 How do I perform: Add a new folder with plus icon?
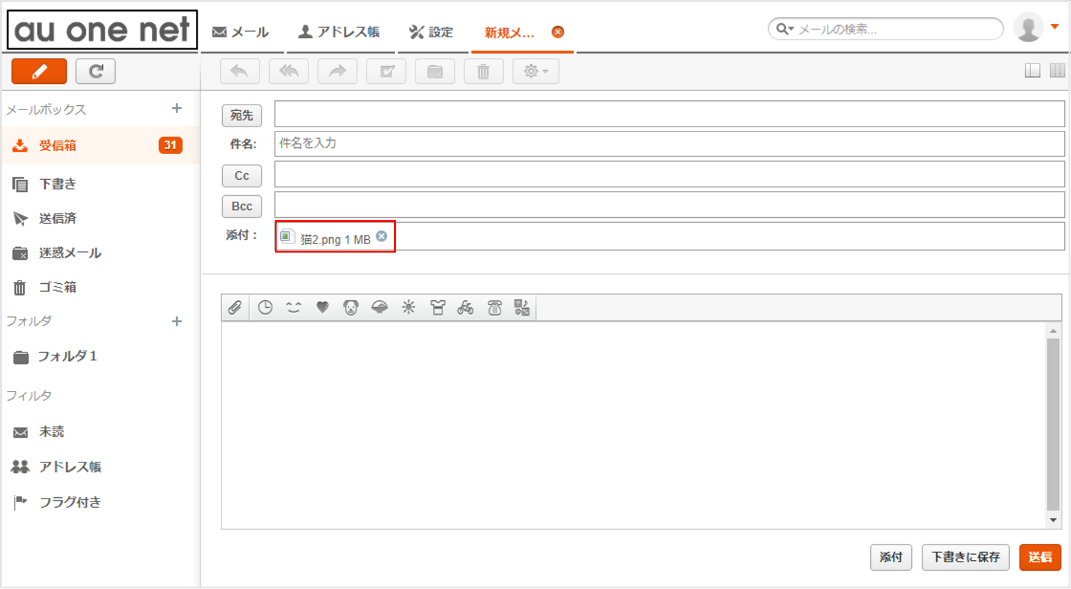[x=177, y=321]
